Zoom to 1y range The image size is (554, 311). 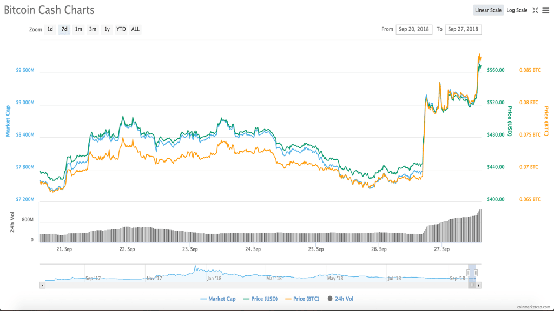coord(107,29)
